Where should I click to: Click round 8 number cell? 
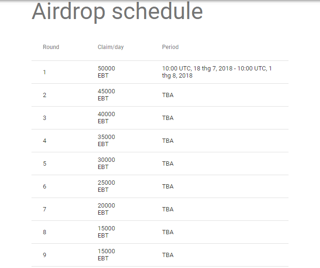tap(44, 232)
